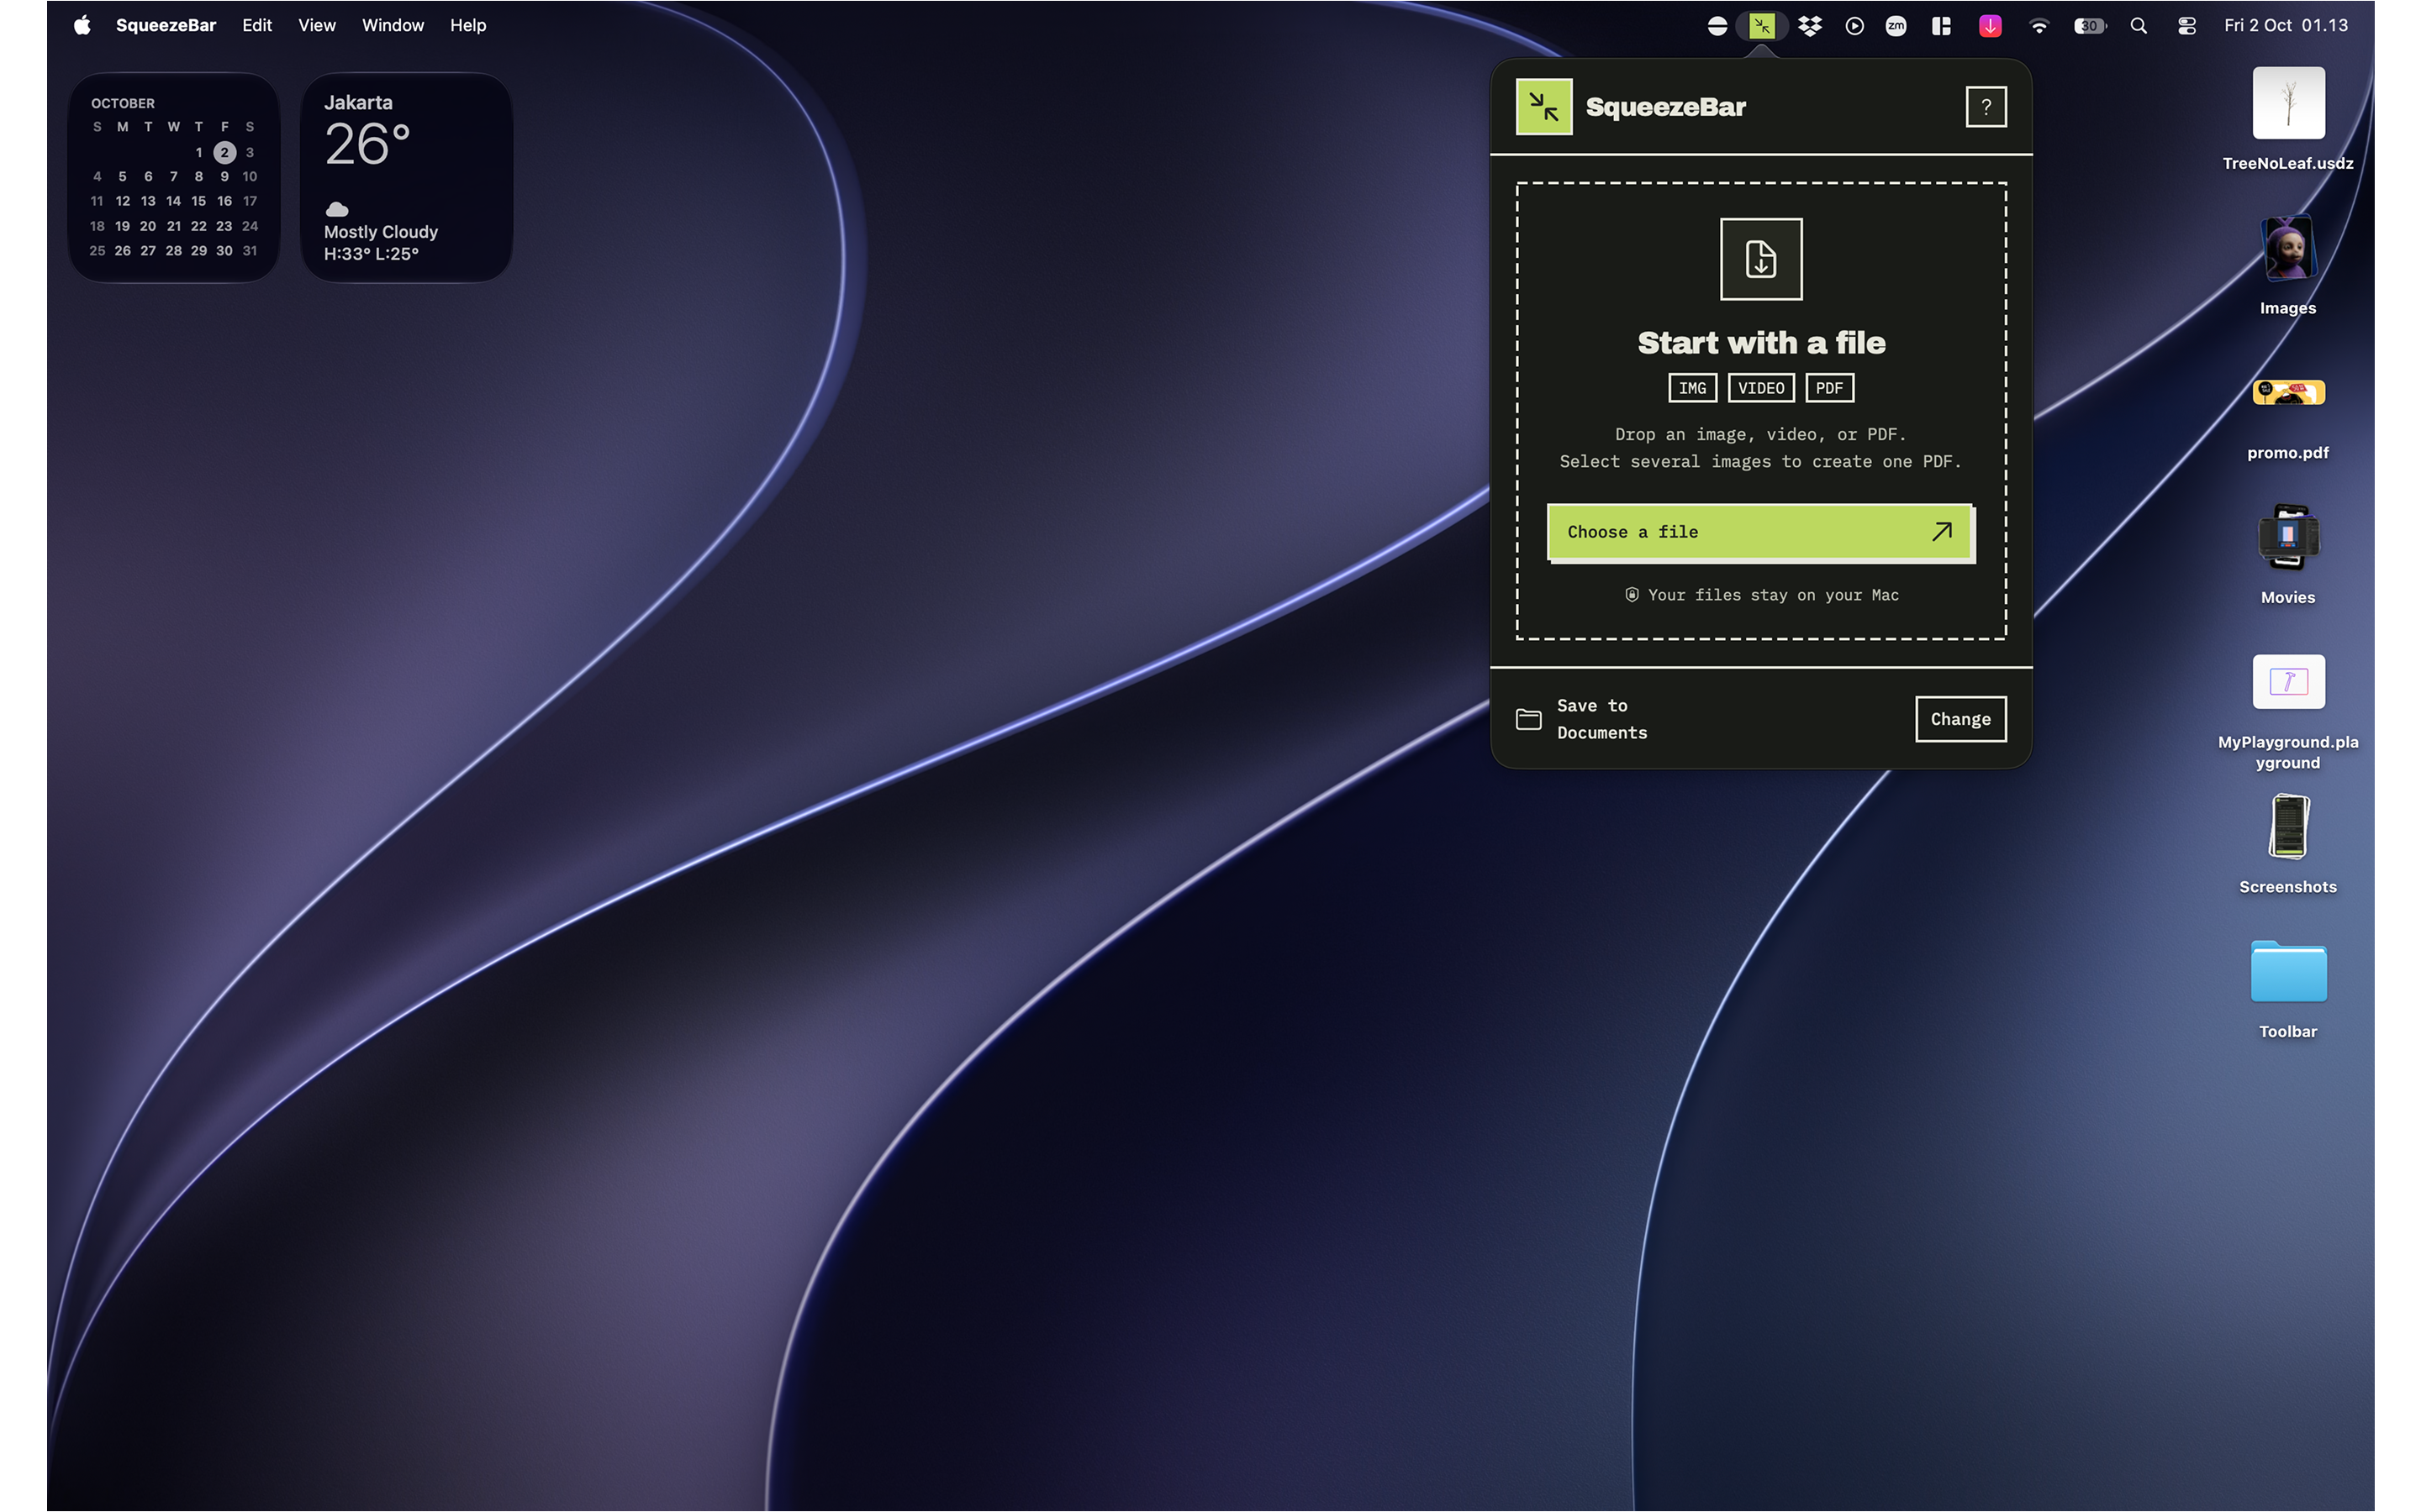2421x1512 pixels.
Task: Select the TreeNoLeaf.usdz desktop file
Action: (x=2287, y=119)
